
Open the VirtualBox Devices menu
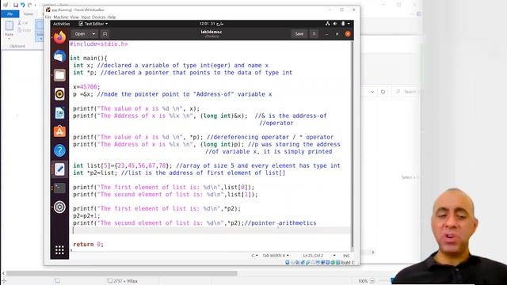point(98,17)
